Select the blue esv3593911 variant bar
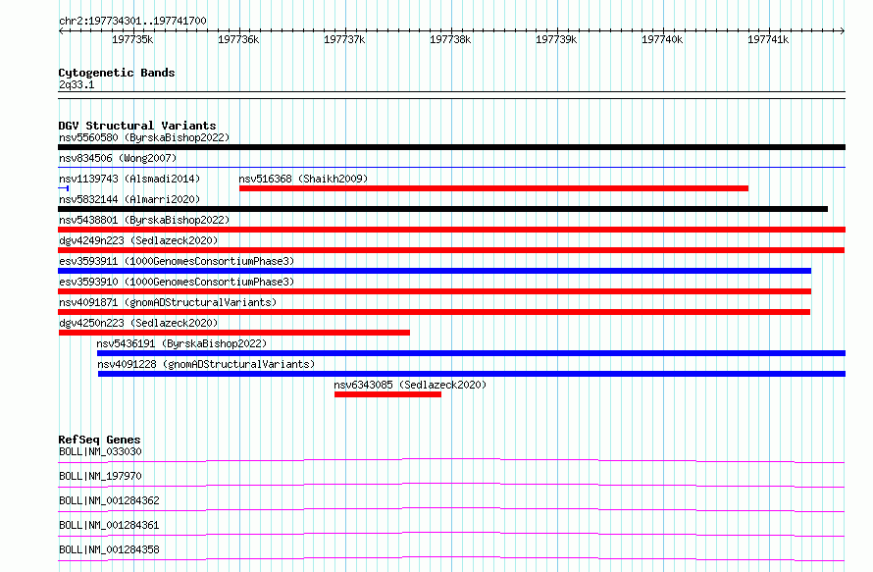 coord(435,271)
